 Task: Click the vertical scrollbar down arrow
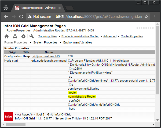click(x=158, y=120)
